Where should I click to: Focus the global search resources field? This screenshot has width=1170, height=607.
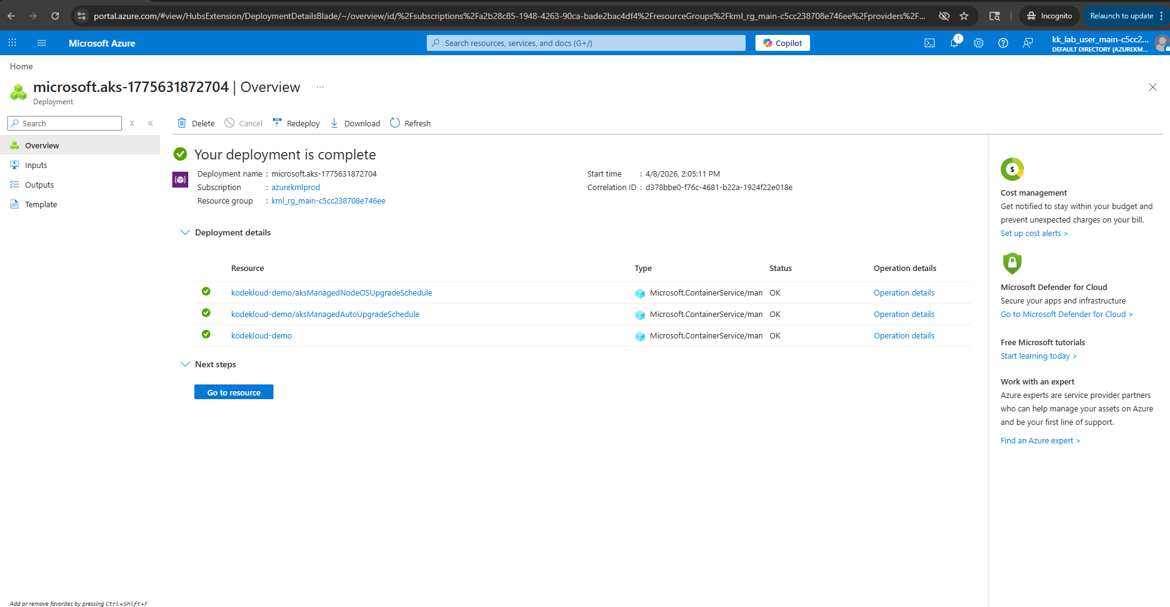pyautogui.click(x=586, y=43)
